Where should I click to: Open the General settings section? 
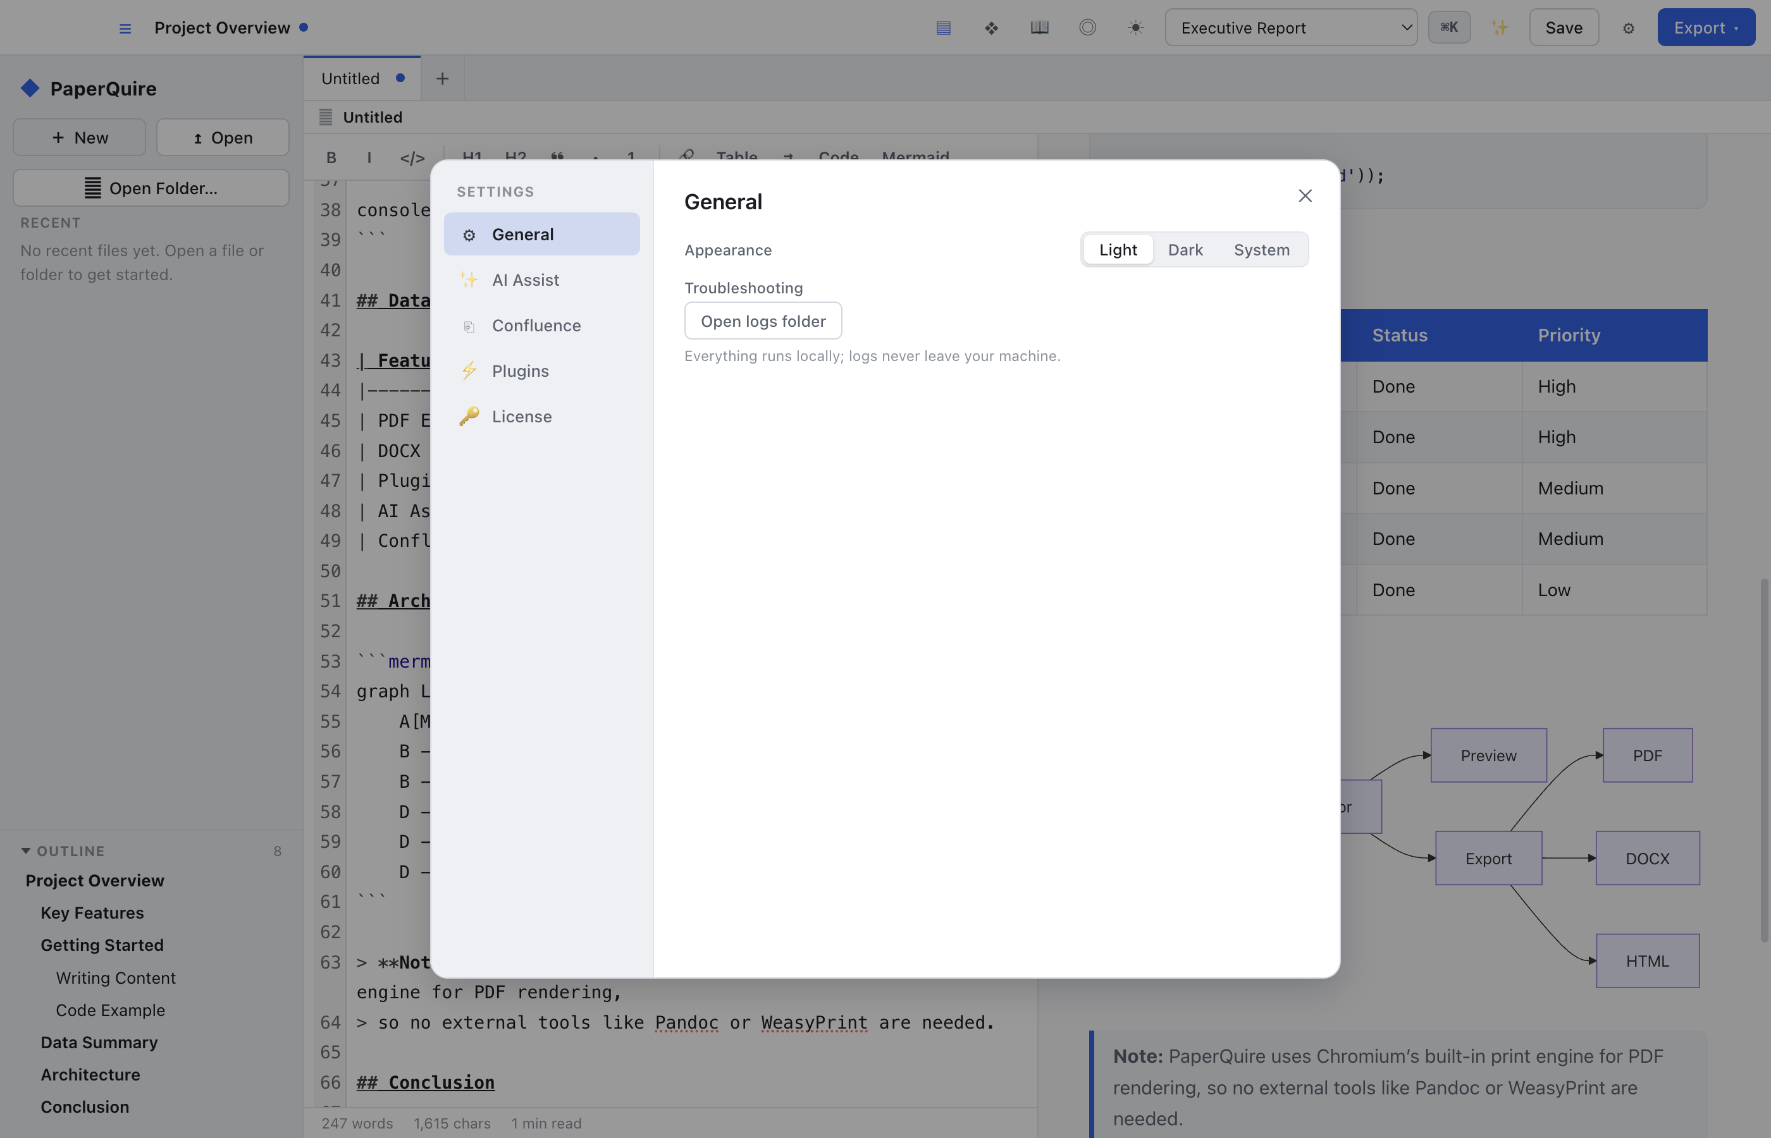[541, 235]
